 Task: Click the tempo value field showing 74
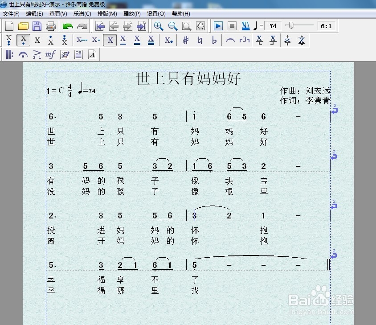(x=273, y=26)
